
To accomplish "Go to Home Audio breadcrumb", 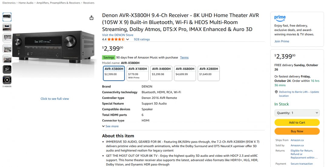I will coord(26,3).
